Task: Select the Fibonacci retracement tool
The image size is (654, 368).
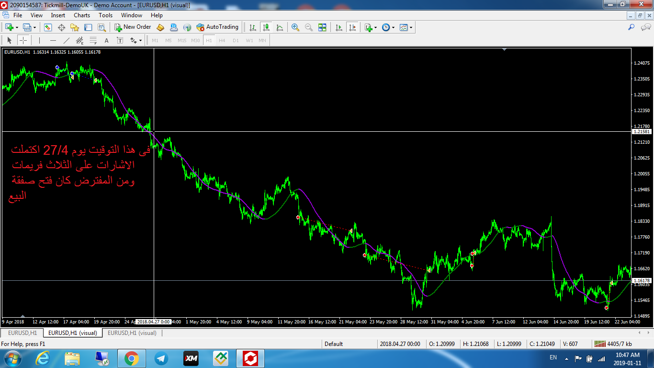Action: click(x=93, y=41)
